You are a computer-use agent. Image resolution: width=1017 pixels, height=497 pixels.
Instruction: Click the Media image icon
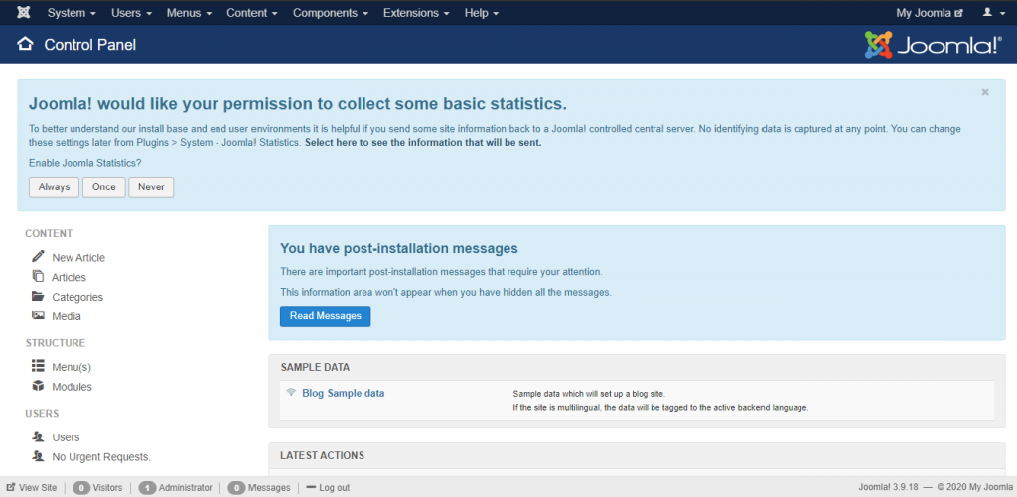(39, 315)
